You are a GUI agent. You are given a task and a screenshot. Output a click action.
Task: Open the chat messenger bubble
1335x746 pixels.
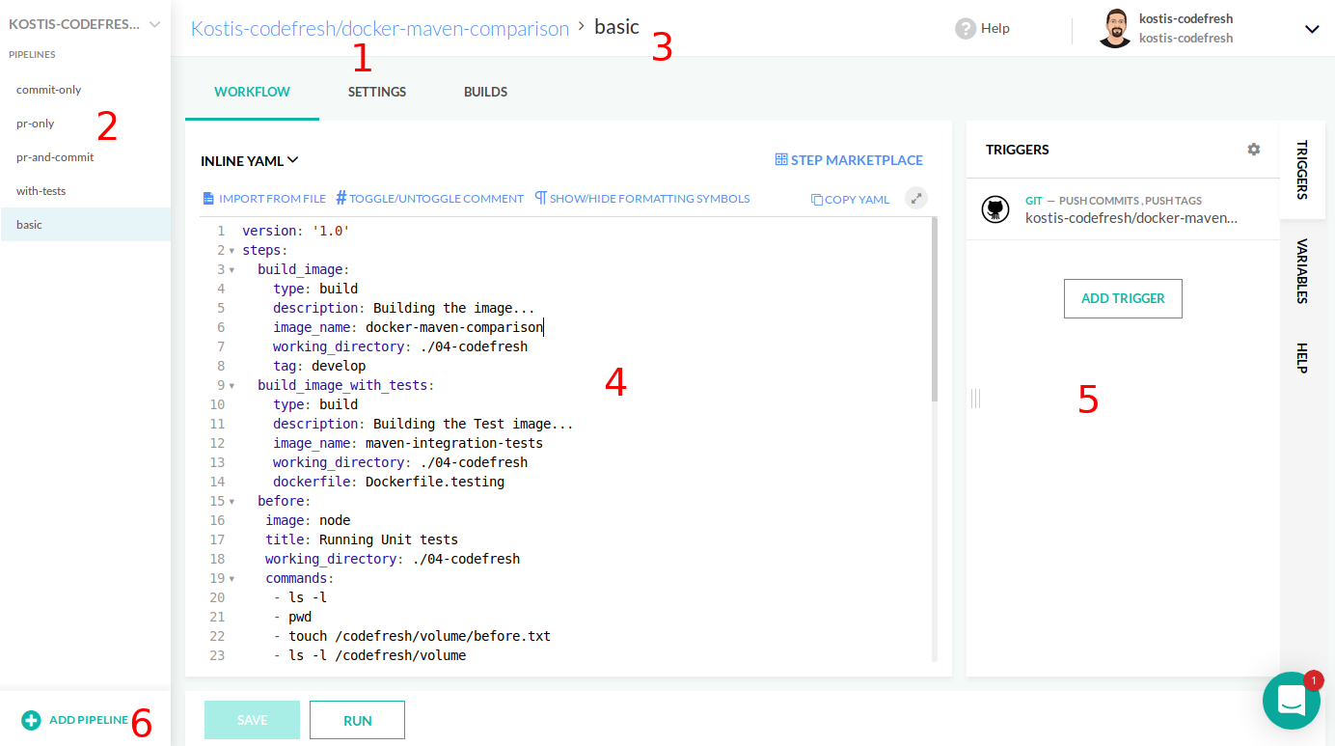point(1291,701)
